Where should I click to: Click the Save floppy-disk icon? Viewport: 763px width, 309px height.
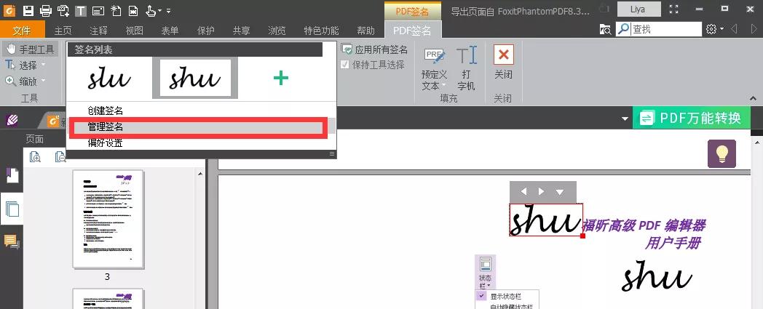pyautogui.click(x=28, y=9)
